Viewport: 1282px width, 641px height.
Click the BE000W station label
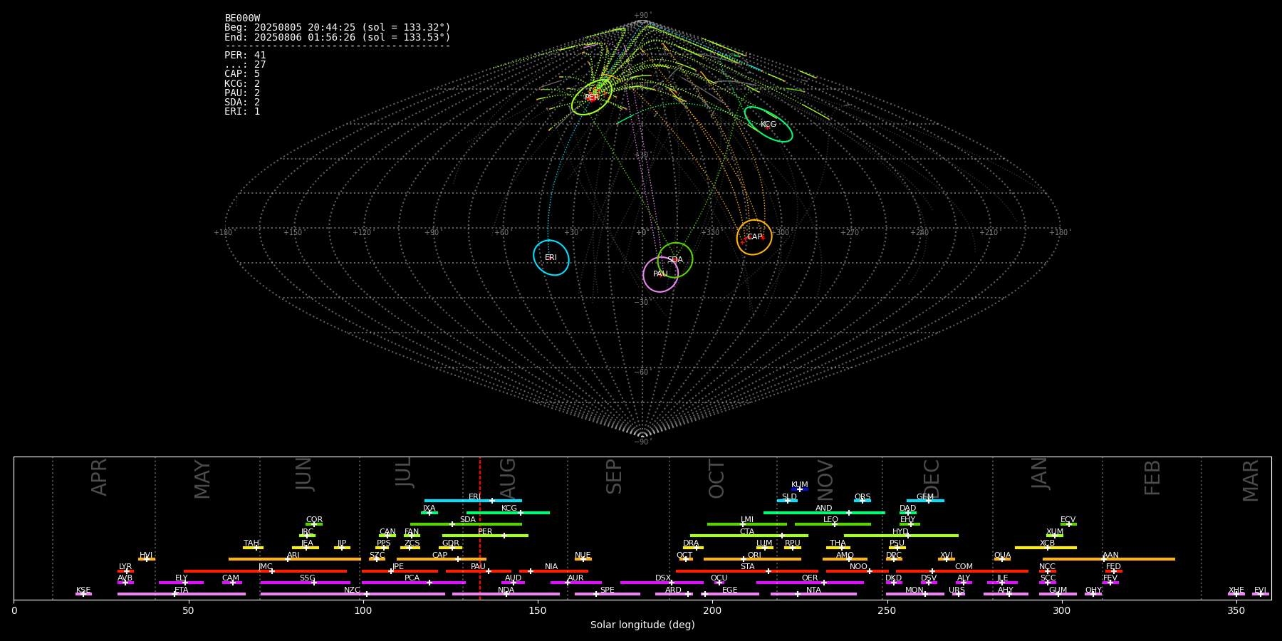point(242,19)
